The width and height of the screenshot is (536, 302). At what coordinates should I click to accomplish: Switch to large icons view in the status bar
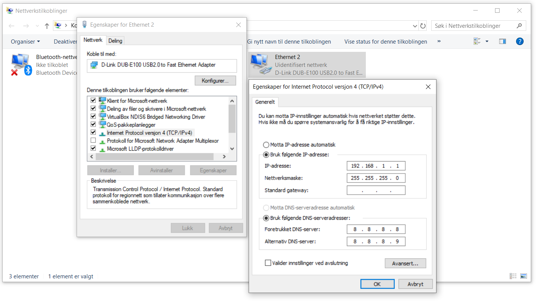point(524,276)
